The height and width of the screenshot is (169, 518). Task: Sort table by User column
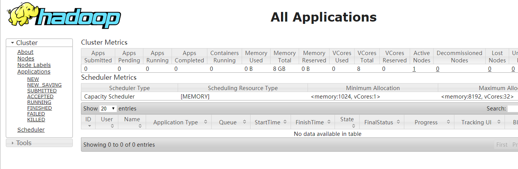(107, 122)
